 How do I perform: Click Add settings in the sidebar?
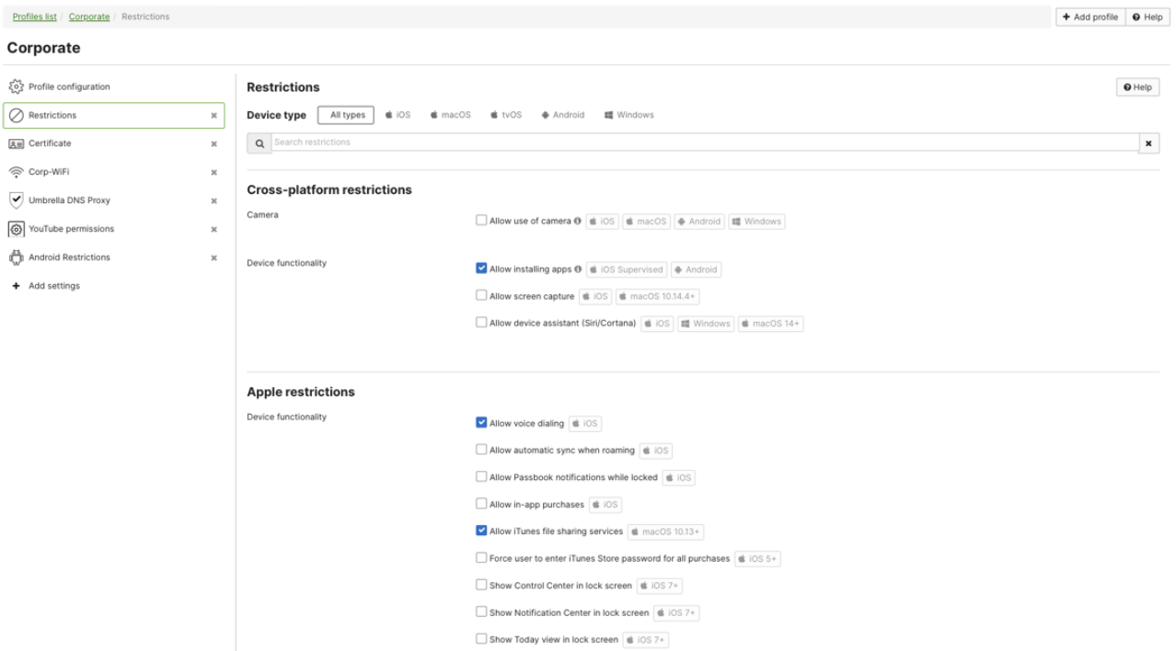point(53,286)
